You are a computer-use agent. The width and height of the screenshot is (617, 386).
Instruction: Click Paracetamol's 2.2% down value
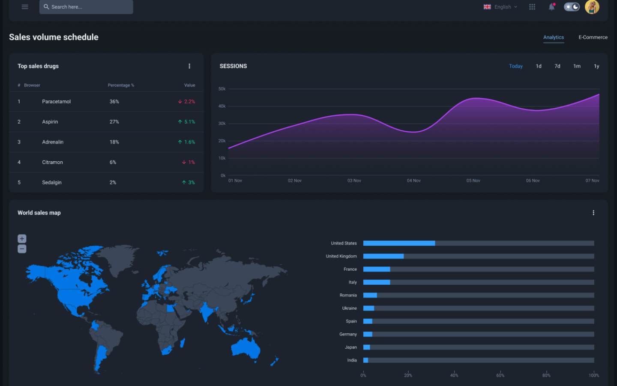pyautogui.click(x=186, y=102)
